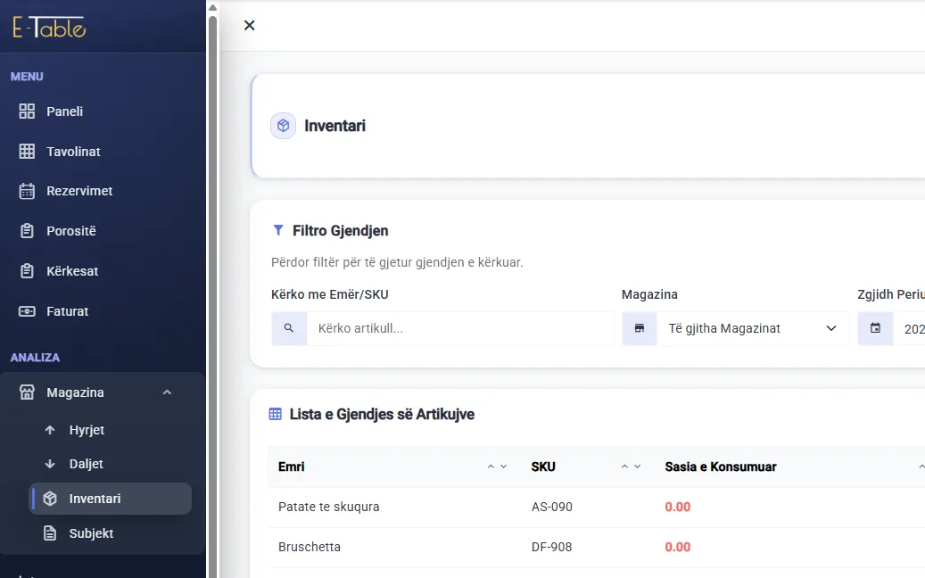The width and height of the screenshot is (925, 578).
Task: Sort descending by Emri column
Action: point(504,467)
